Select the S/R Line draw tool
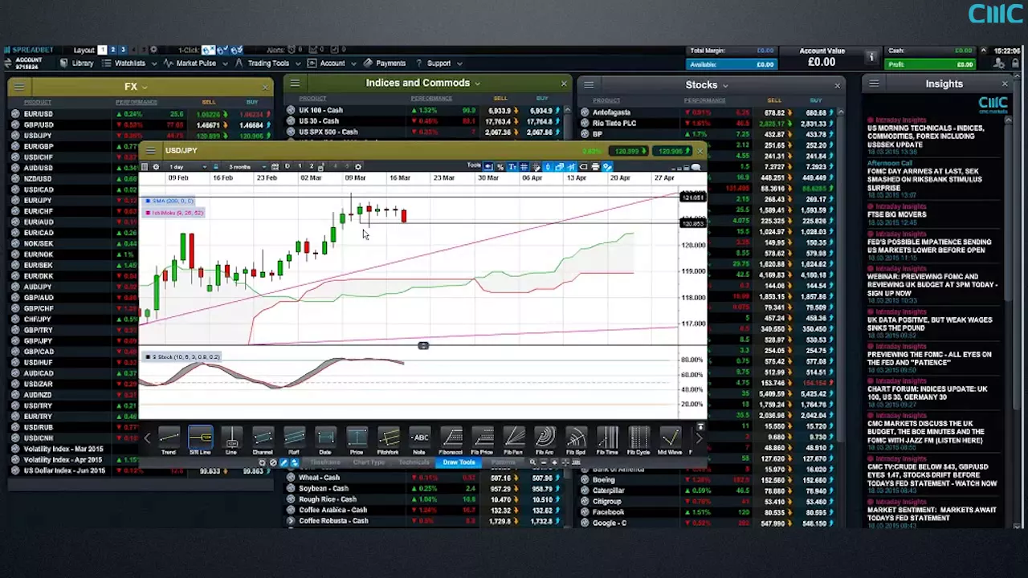The width and height of the screenshot is (1028, 578). click(x=200, y=440)
